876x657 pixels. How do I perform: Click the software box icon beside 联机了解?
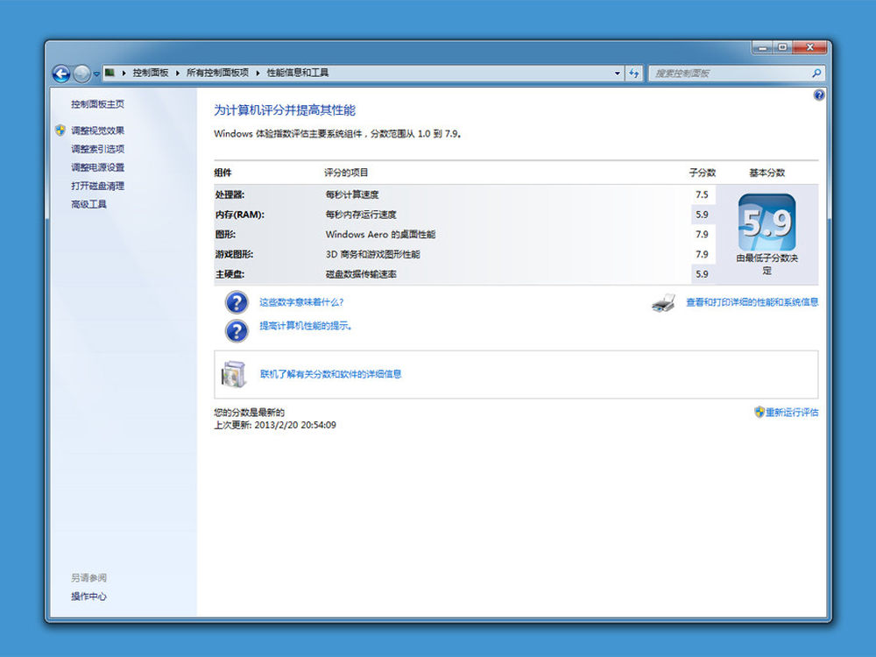coord(234,374)
